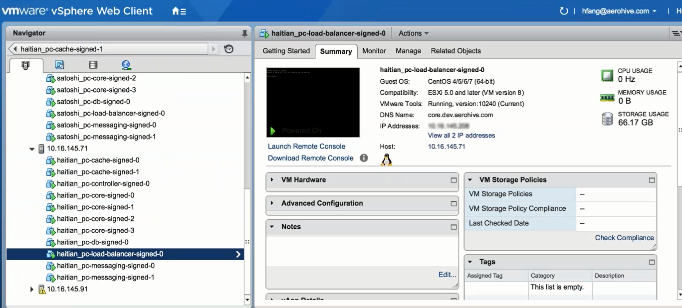This screenshot has height=308, width=682.
Task: Click Launch Remote Console link
Action: click(x=306, y=146)
